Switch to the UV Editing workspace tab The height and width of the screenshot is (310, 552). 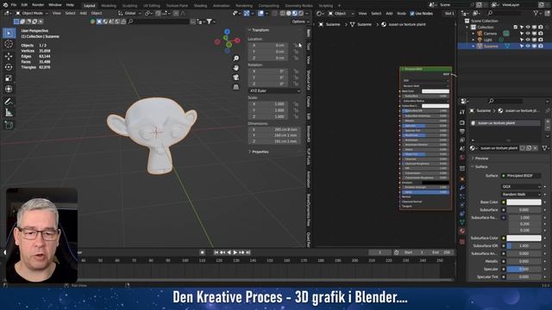152,6
